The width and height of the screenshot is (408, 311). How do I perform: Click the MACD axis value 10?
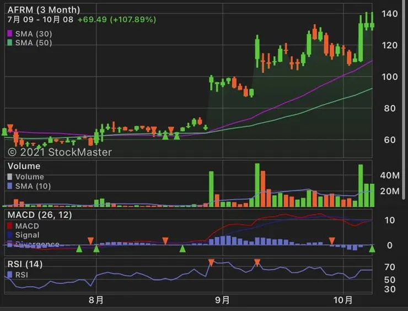[x=390, y=221]
